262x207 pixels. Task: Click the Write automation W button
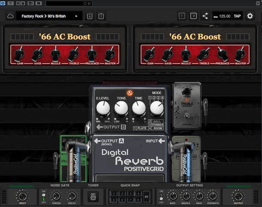23,3
